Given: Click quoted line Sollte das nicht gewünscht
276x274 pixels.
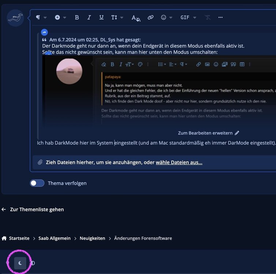Looking at the screenshot, I should 130,52.
